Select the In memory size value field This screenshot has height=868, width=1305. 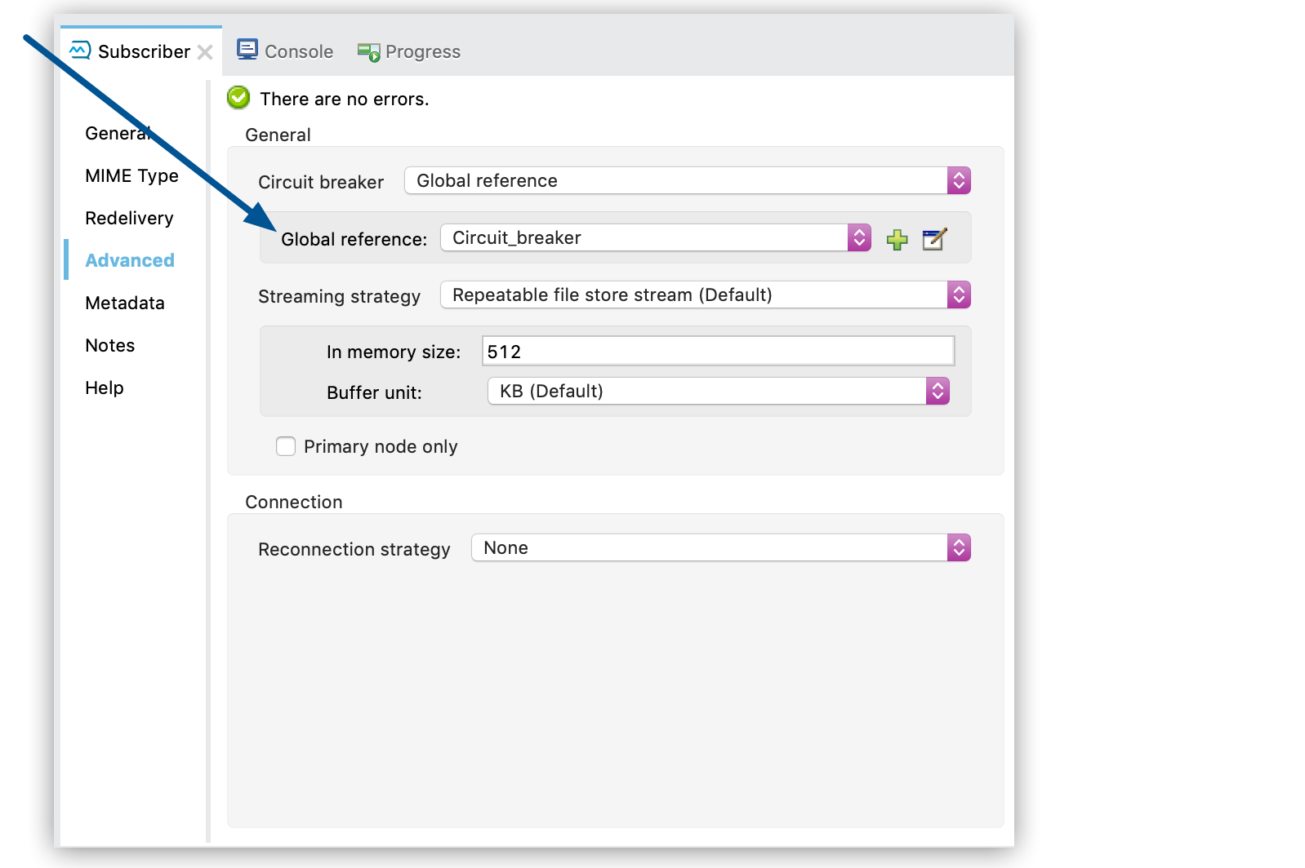coord(717,350)
